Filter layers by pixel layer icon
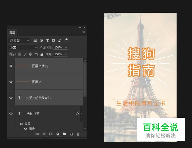This screenshot has height=148, width=192. point(35,41)
